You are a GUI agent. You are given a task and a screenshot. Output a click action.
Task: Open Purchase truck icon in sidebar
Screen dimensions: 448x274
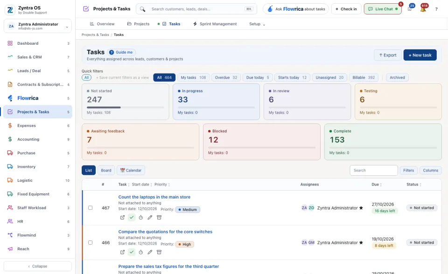point(10,153)
